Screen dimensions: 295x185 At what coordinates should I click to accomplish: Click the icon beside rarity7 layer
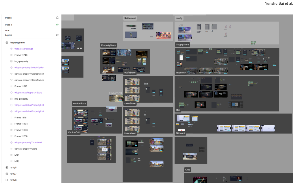(x=7, y=174)
